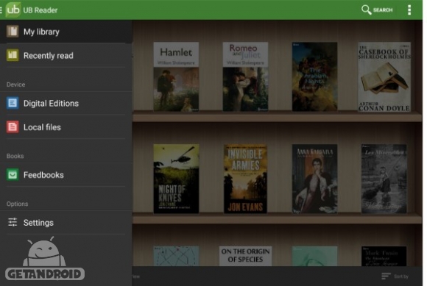Open Digital Editions entry
Screen dimensions: 427x286
pos(66,104)
